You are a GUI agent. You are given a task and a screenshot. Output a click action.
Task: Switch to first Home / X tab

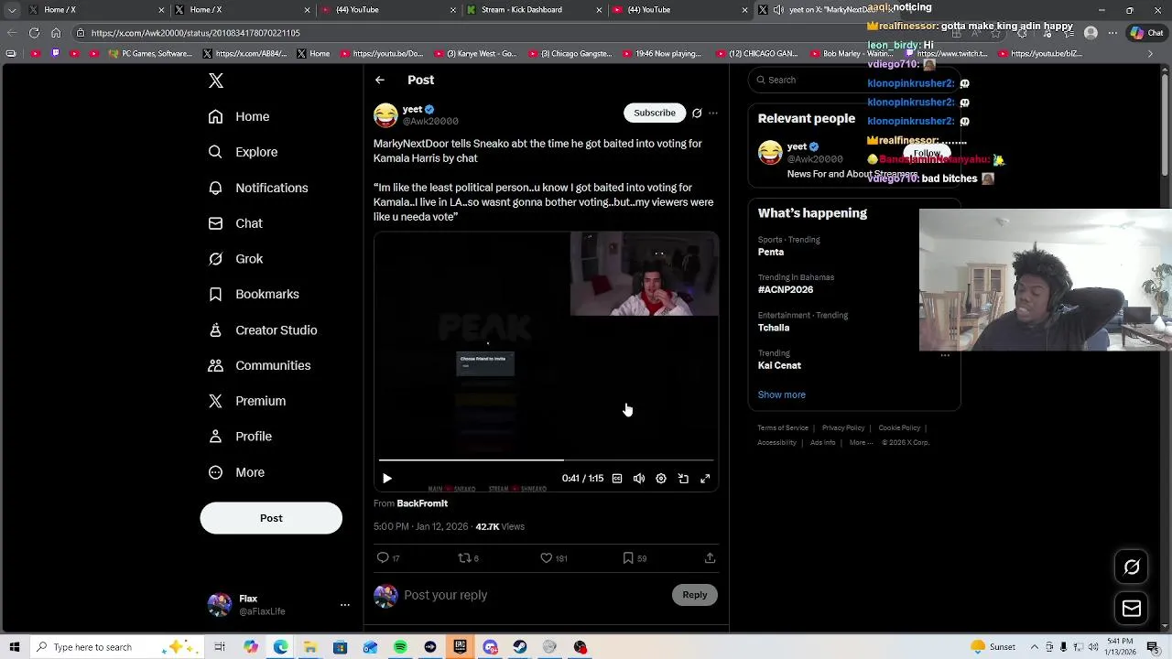coord(94,10)
